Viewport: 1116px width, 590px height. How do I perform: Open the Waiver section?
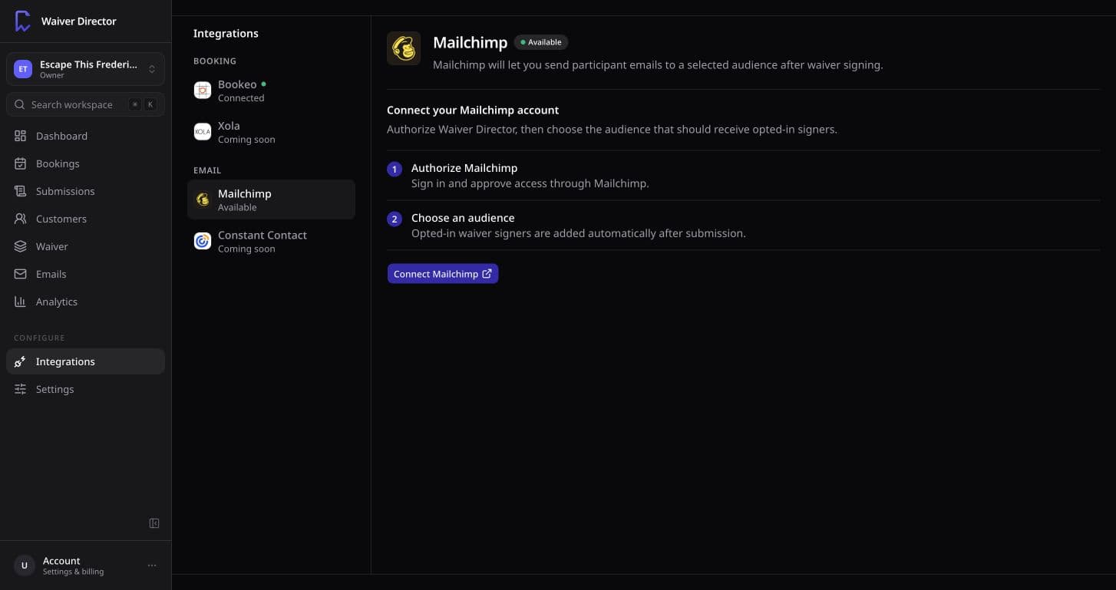(85, 246)
